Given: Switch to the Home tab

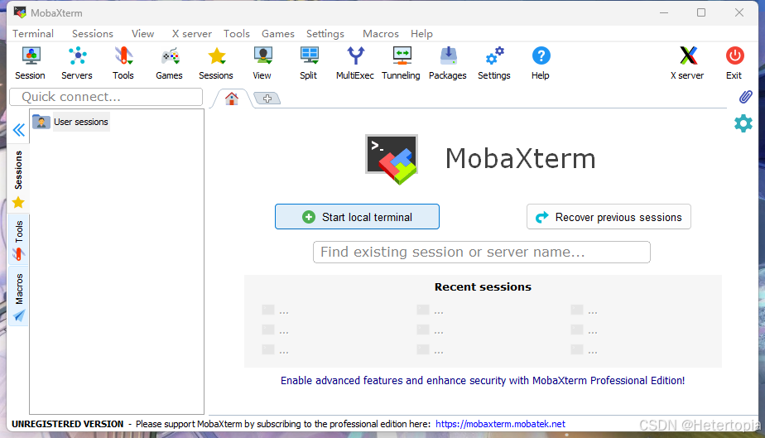Looking at the screenshot, I should 232,99.
